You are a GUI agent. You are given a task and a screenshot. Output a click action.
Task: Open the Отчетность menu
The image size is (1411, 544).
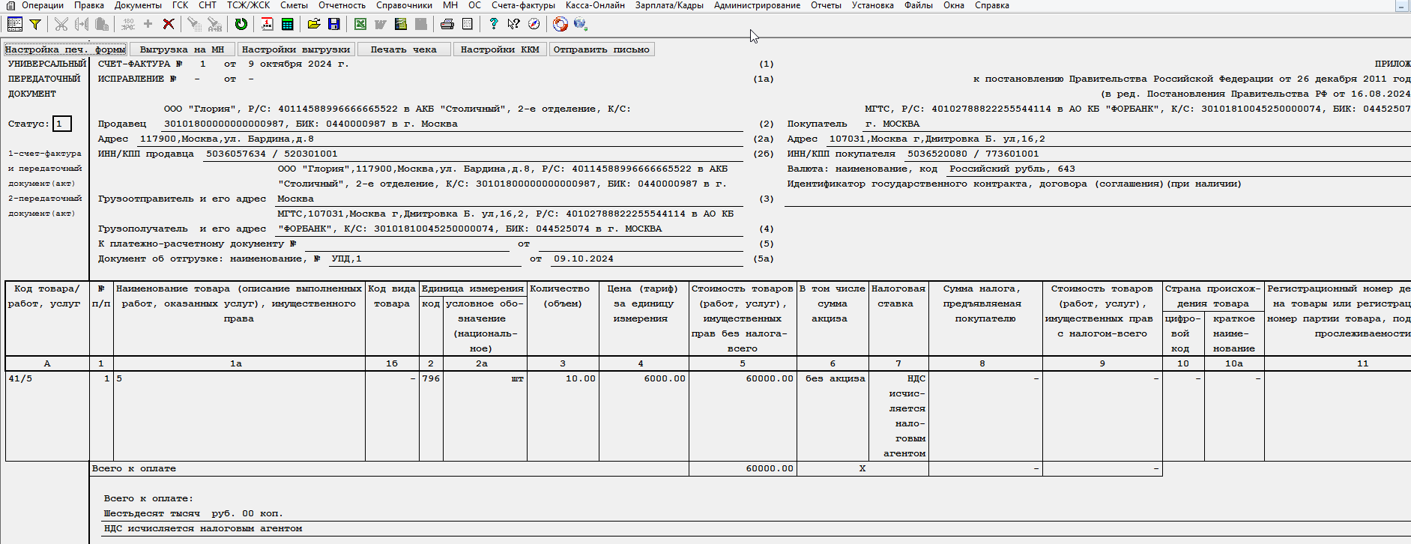coord(342,5)
